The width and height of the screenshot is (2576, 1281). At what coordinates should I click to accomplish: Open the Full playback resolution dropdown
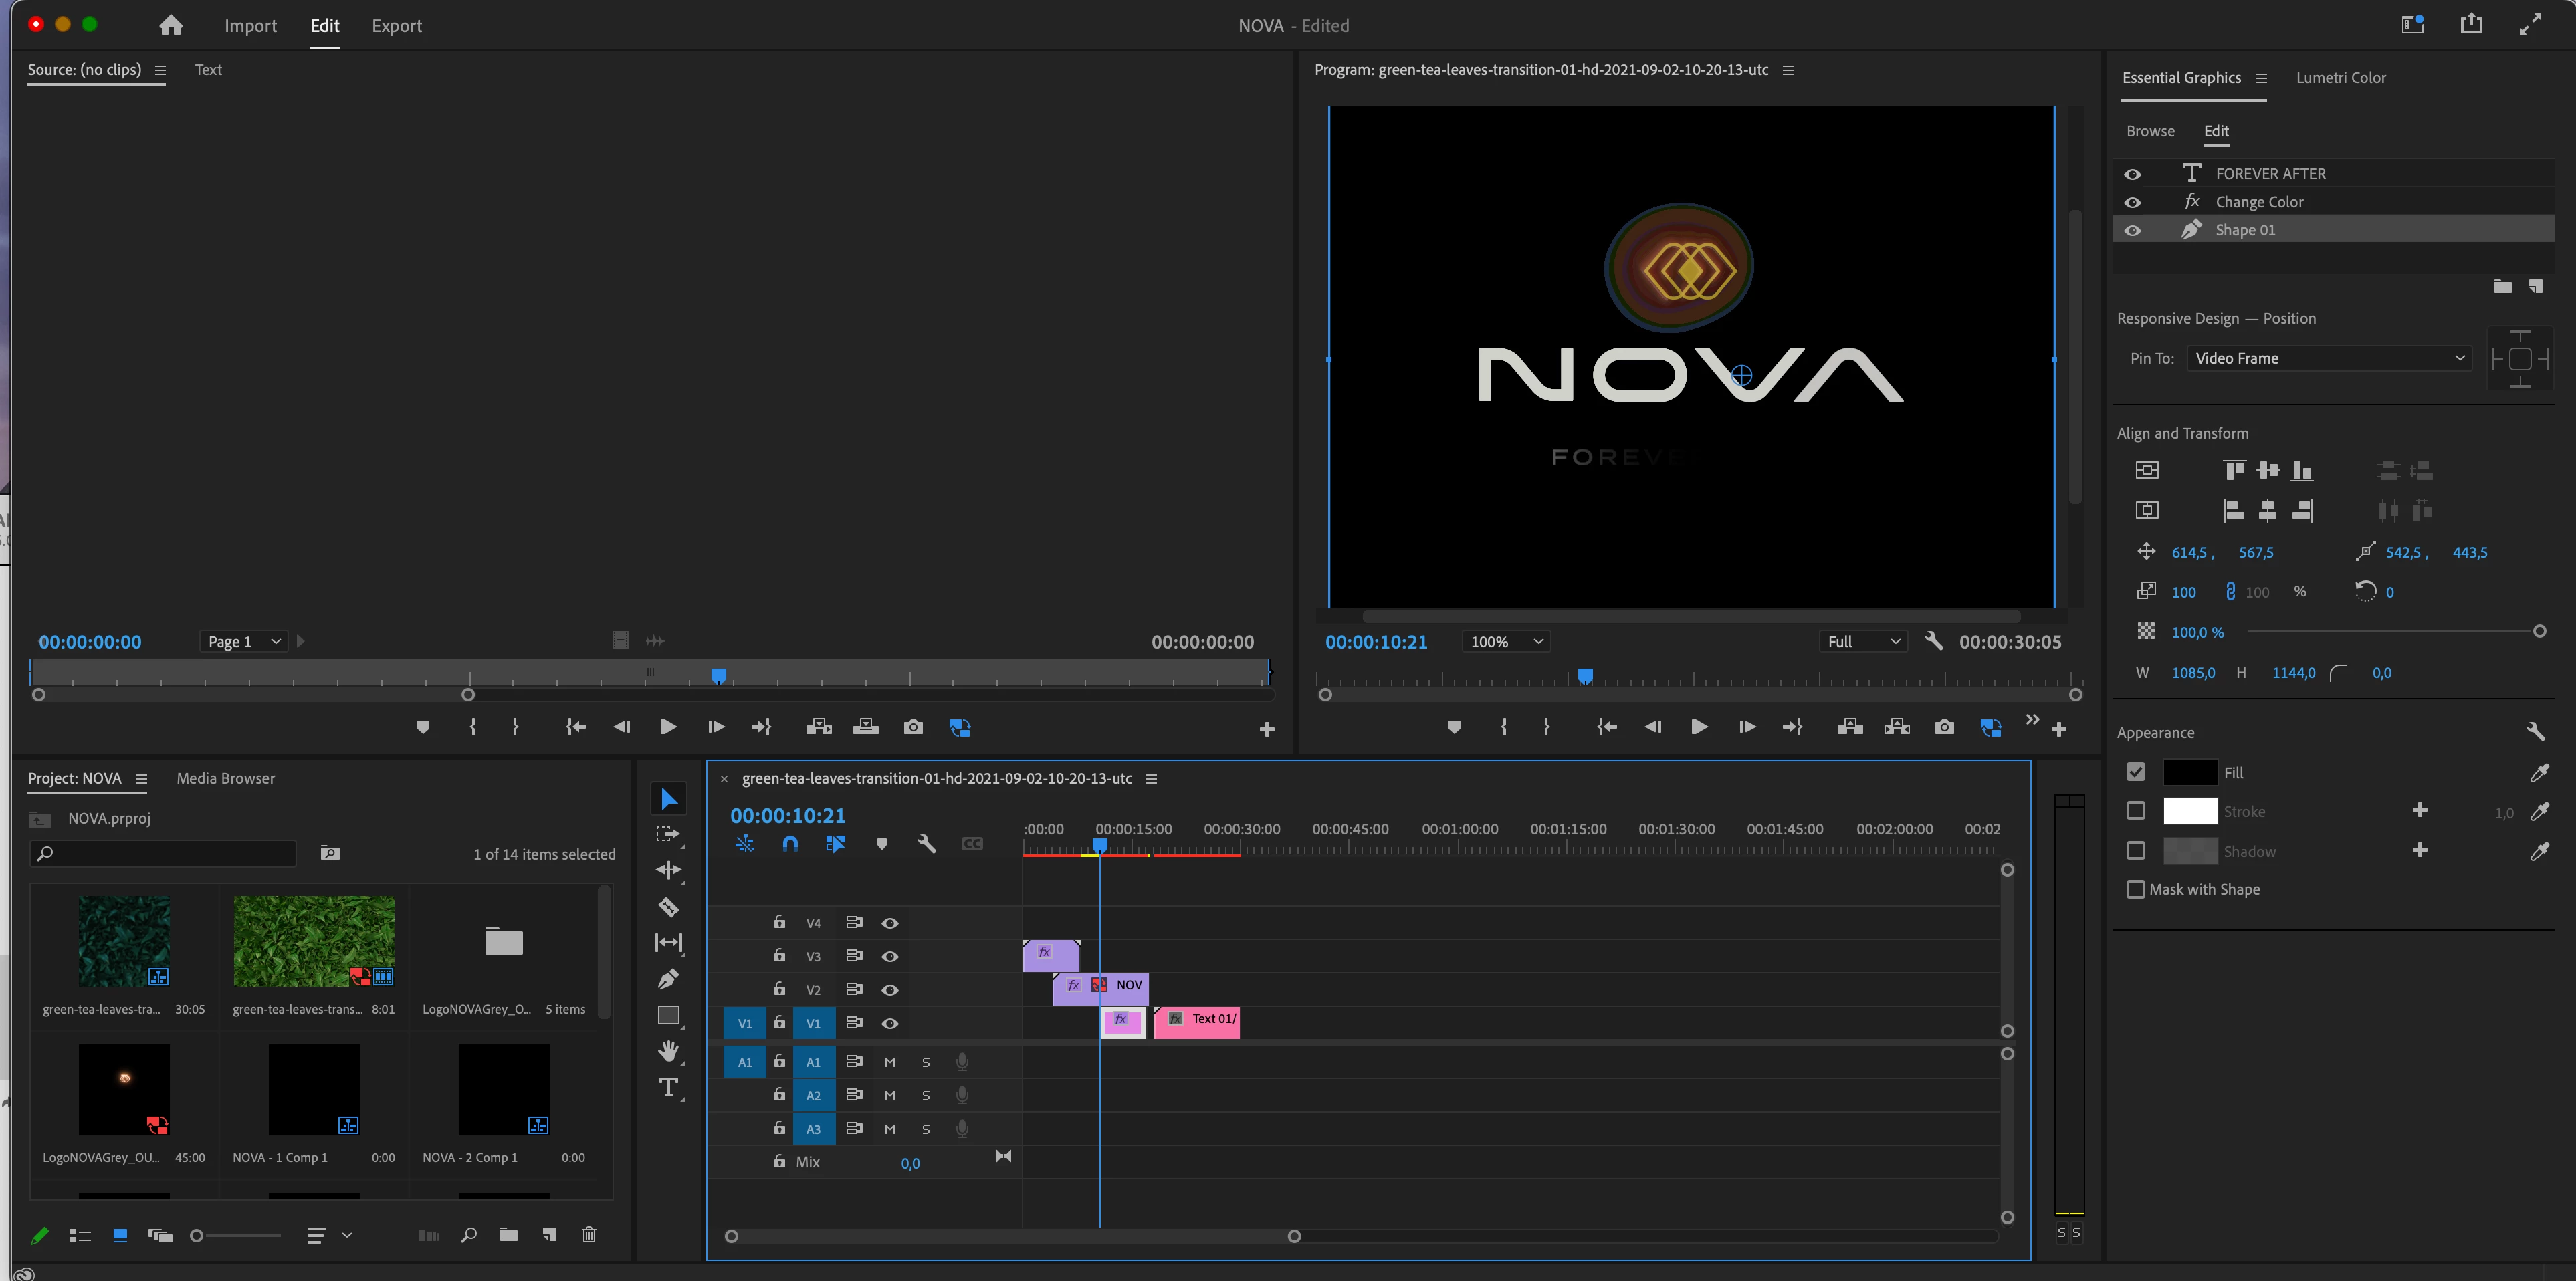coord(1862,642)
